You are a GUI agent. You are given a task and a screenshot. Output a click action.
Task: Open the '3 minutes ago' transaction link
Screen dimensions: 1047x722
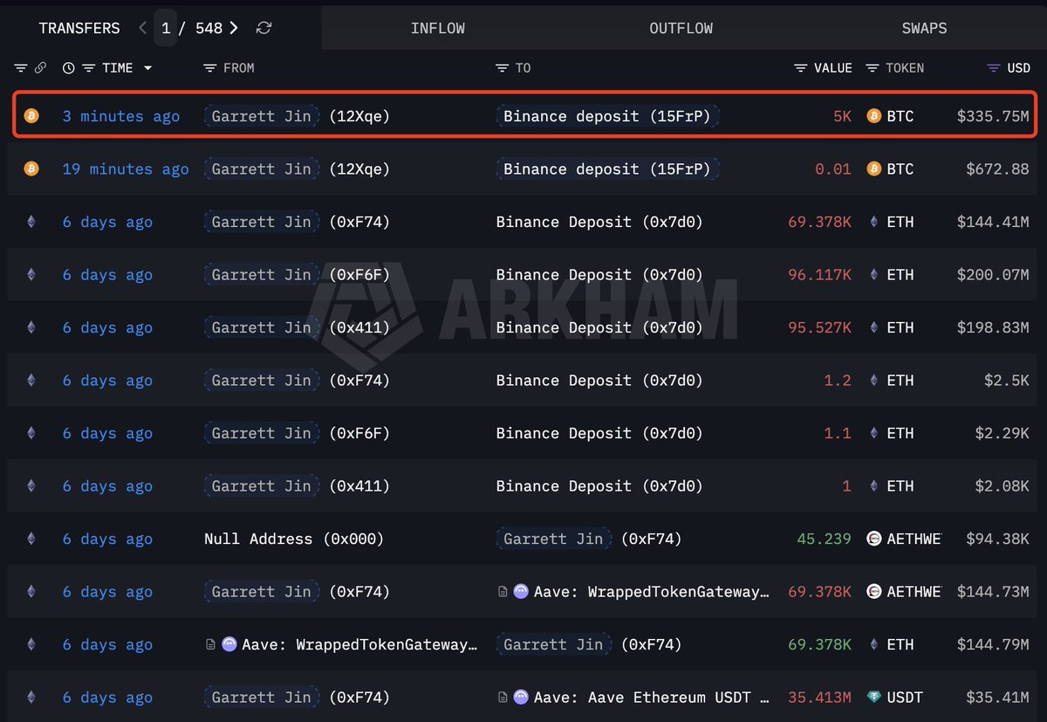pos(120,116)
